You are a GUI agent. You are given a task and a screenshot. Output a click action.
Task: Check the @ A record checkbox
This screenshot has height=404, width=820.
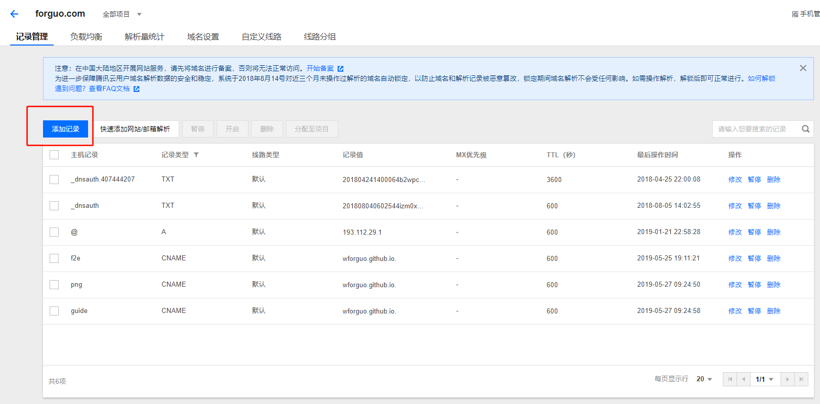click(x=54, y=232)
